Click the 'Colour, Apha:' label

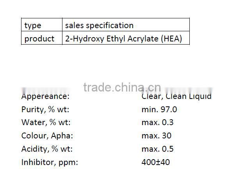pyautogui.click(x=47, y=136)
